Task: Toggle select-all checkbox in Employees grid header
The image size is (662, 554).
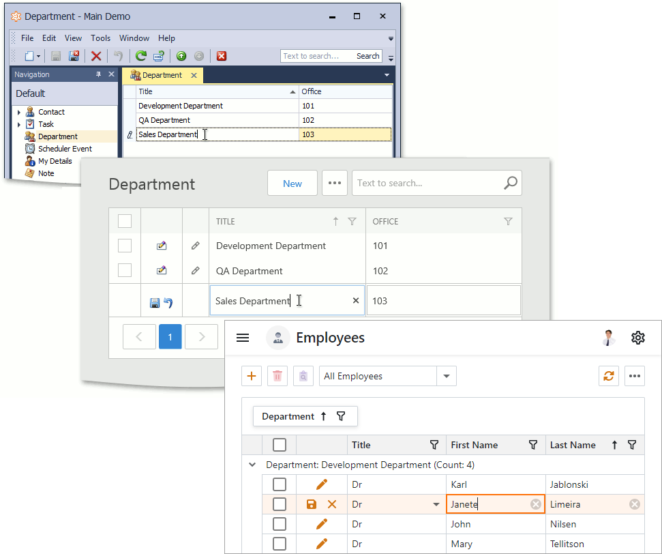Action: point(280,445)
